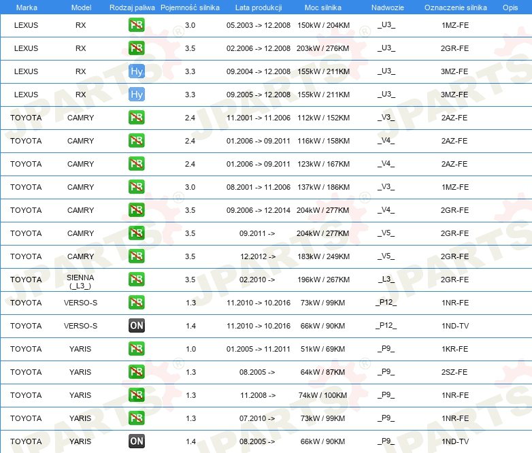Click petrol icon in Verso-S 1NR-FE row
532x453 pixels.
[x=136, y=302]
